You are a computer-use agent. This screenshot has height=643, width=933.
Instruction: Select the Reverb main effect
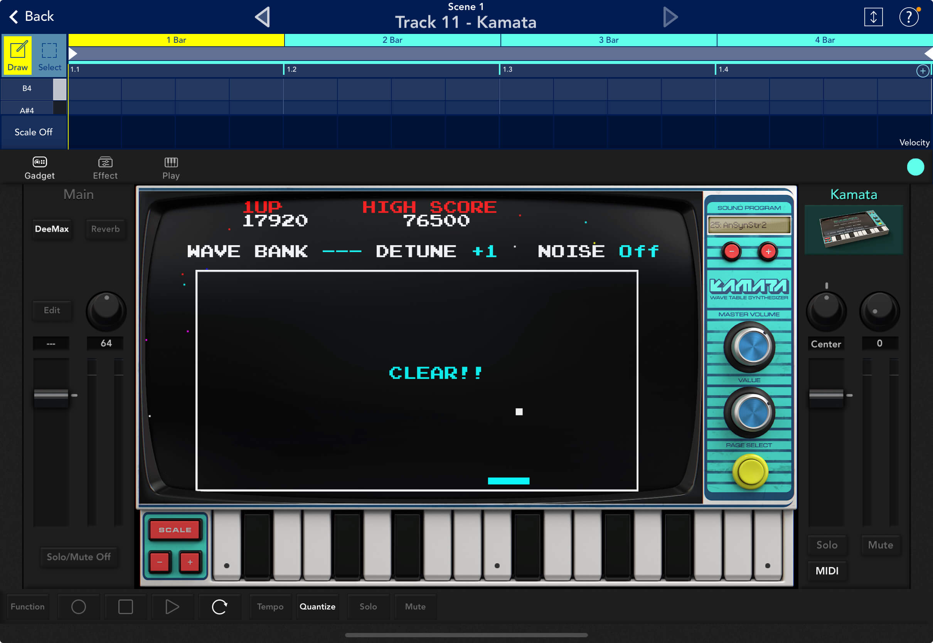pos(105,229)
